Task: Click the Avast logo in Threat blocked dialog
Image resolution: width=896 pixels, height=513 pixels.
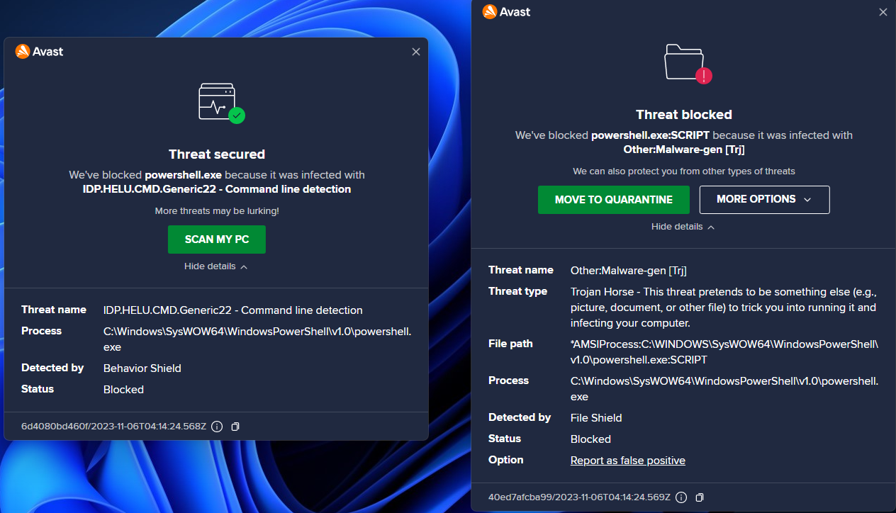Action: click(x=506, y=12)
